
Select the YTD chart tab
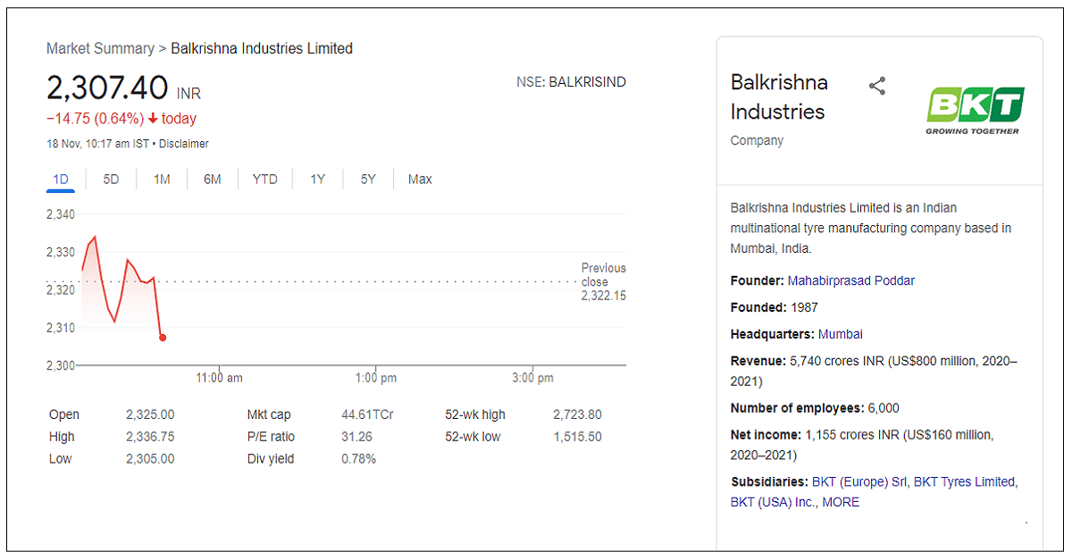pyautogui.click(x=264, y=180)
